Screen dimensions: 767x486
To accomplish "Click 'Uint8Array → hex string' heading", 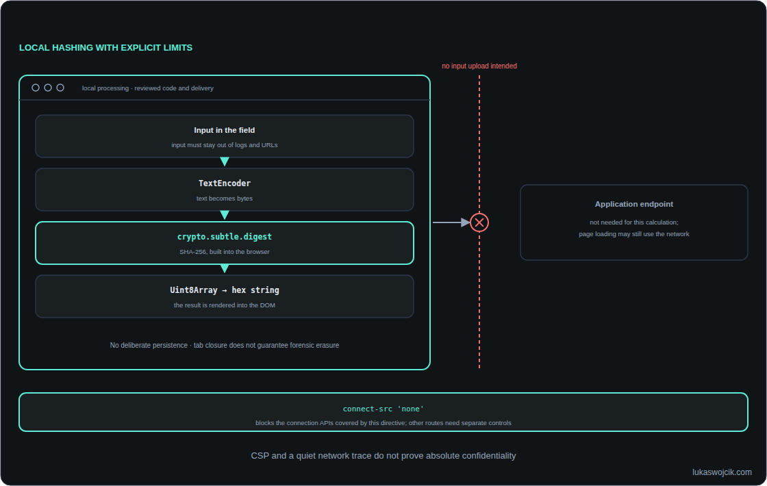I will (225, 290).
